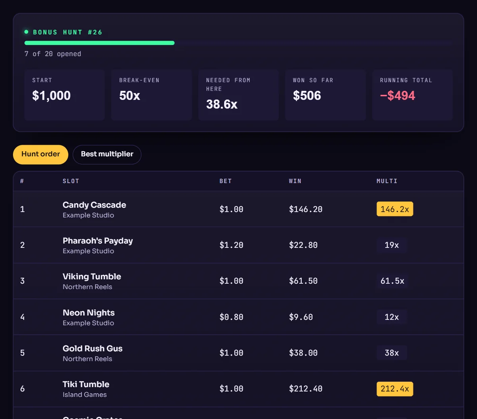Click the 12x multiplier badge
This screenshot has height=419, width=477.
click(x=392, y=317)
